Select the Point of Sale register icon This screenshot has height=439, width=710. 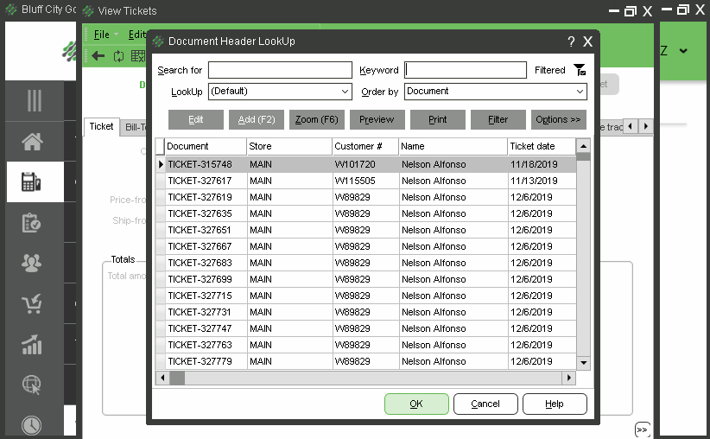point(31,181)
